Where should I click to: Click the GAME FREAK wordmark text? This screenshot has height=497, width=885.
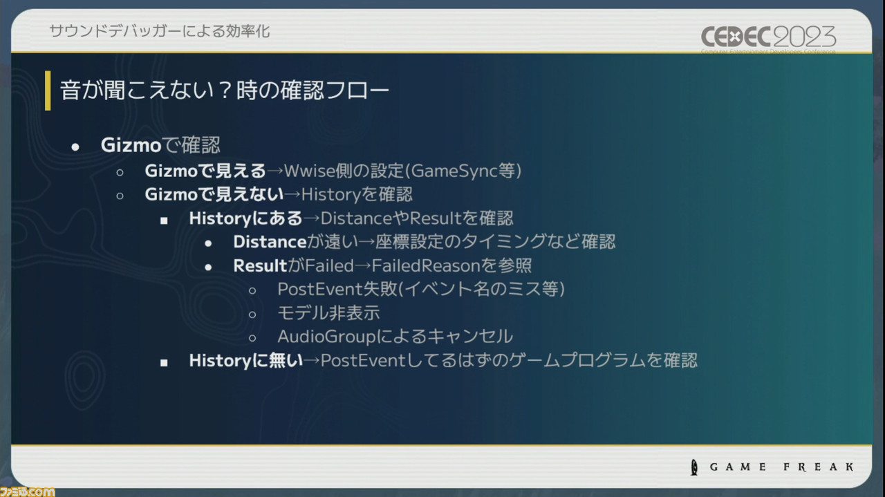click(x=781, y=467)
